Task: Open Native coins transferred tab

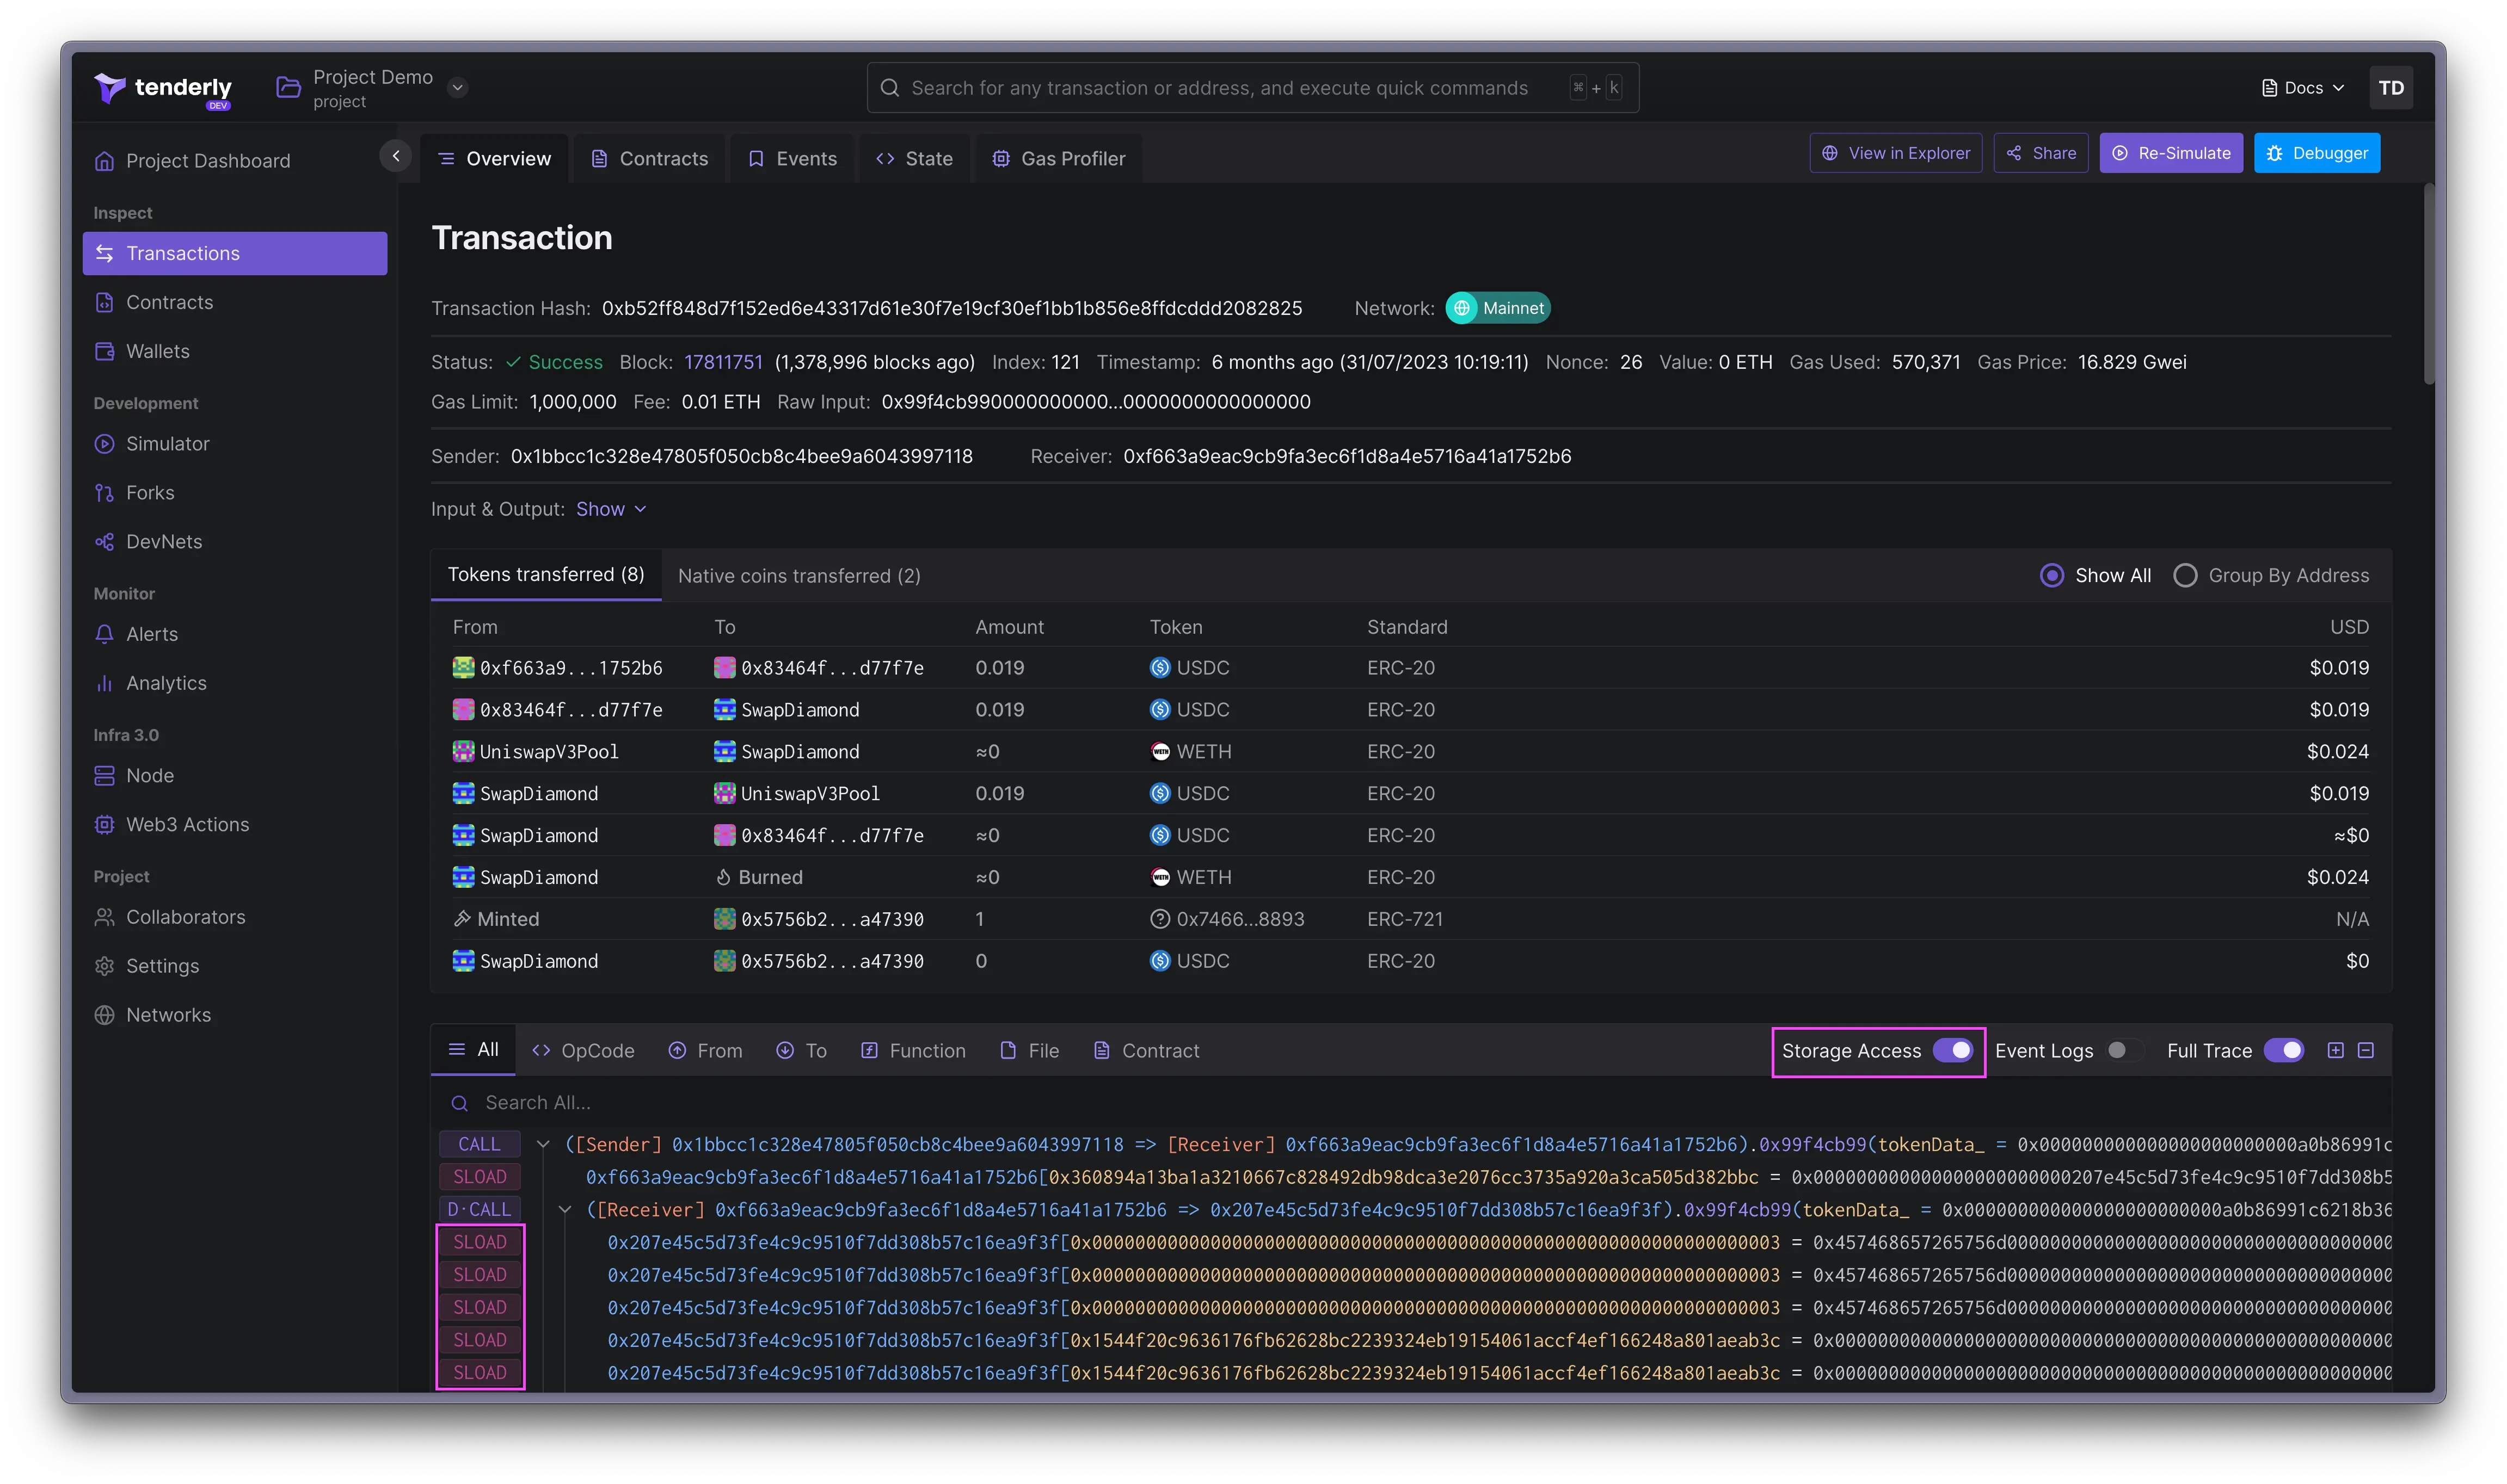Action: click(x=798, y=576)
